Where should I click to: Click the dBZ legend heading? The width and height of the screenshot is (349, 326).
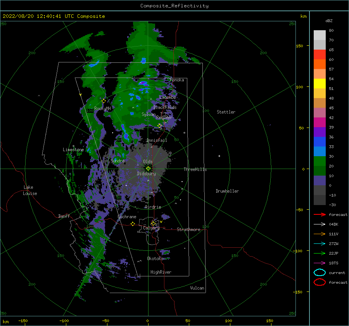[329, 21]
